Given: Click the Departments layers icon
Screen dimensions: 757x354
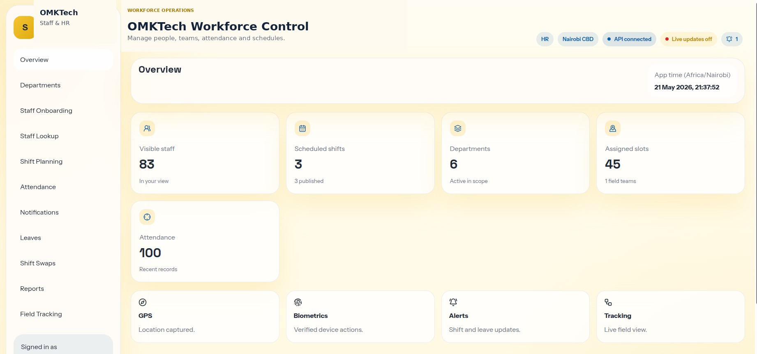Looking at the screenshot, I should coord(458,128).
